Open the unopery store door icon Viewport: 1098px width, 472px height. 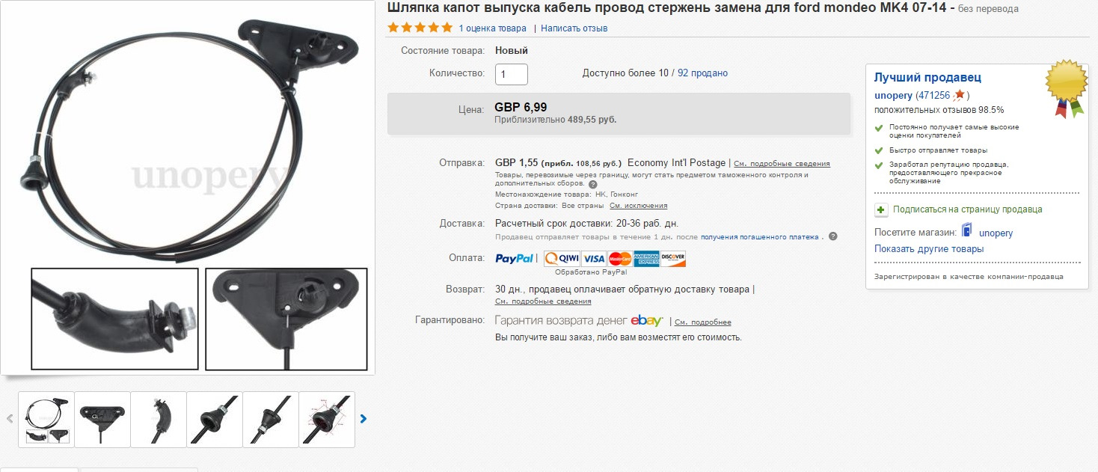coord(967,231)
